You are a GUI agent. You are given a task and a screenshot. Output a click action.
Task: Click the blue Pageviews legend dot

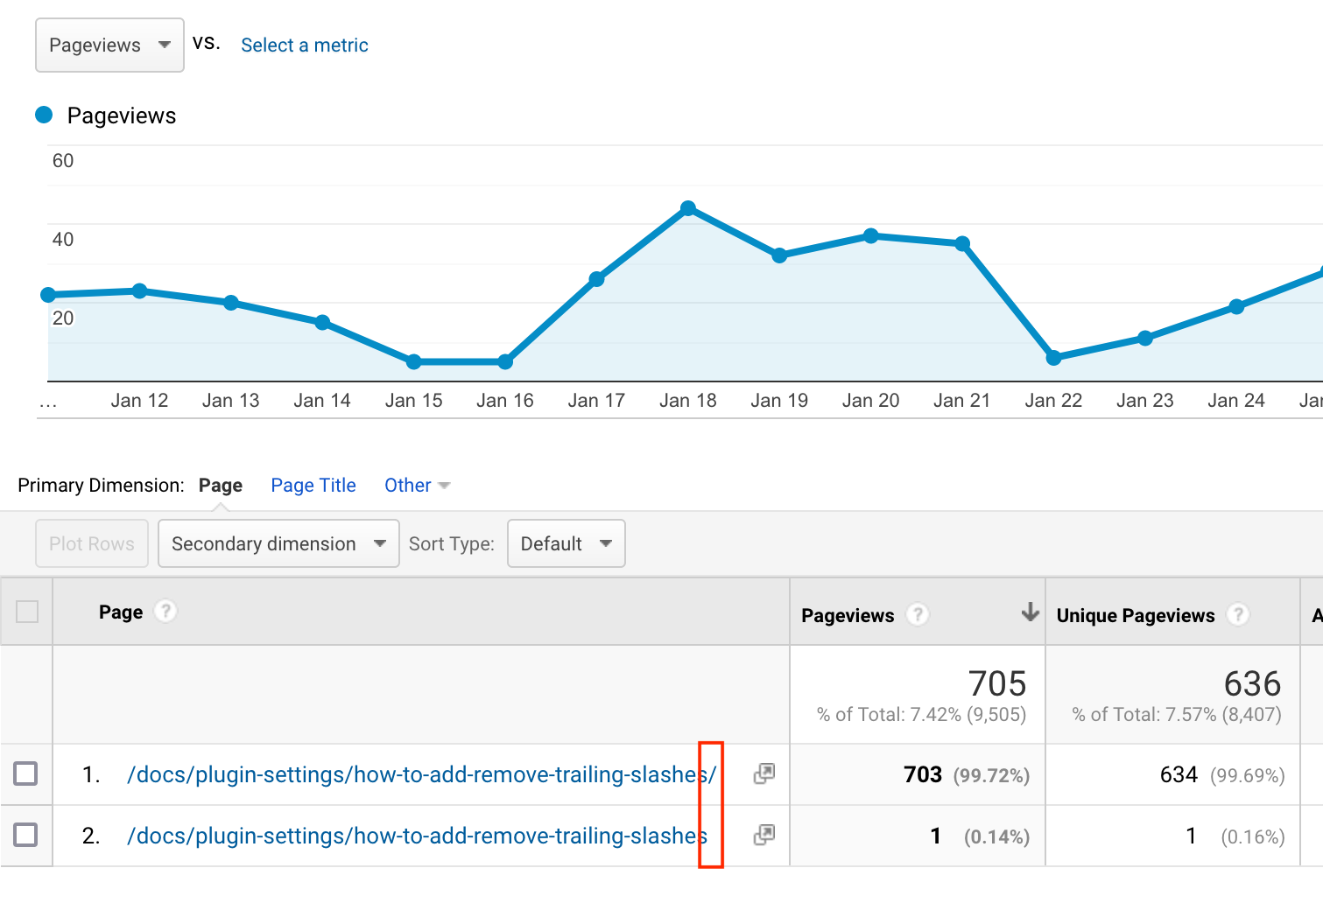(44, 115)
